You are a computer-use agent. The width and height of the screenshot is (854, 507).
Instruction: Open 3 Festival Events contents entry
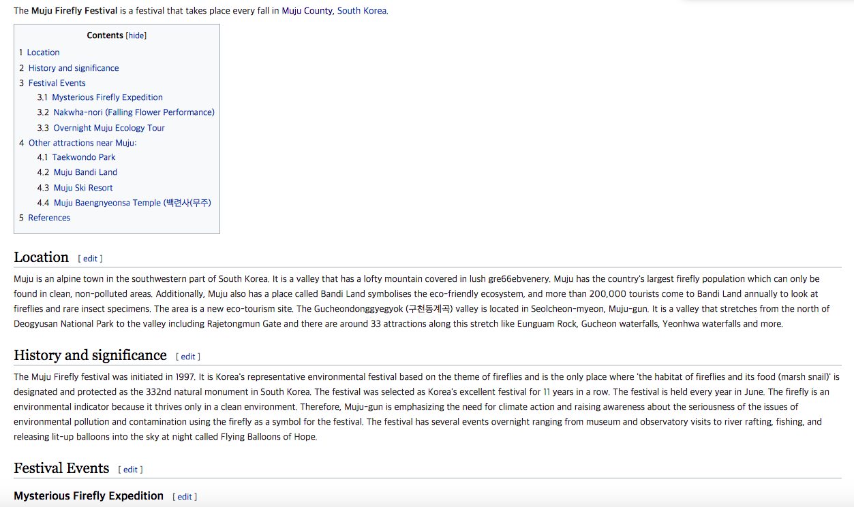click(52, 83)
